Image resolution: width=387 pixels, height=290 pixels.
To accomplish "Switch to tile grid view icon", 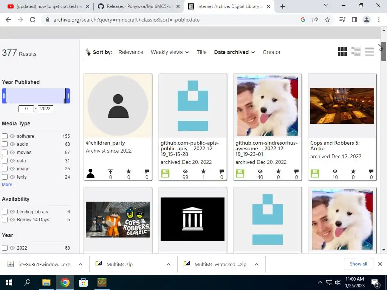I will coord(342,51).
